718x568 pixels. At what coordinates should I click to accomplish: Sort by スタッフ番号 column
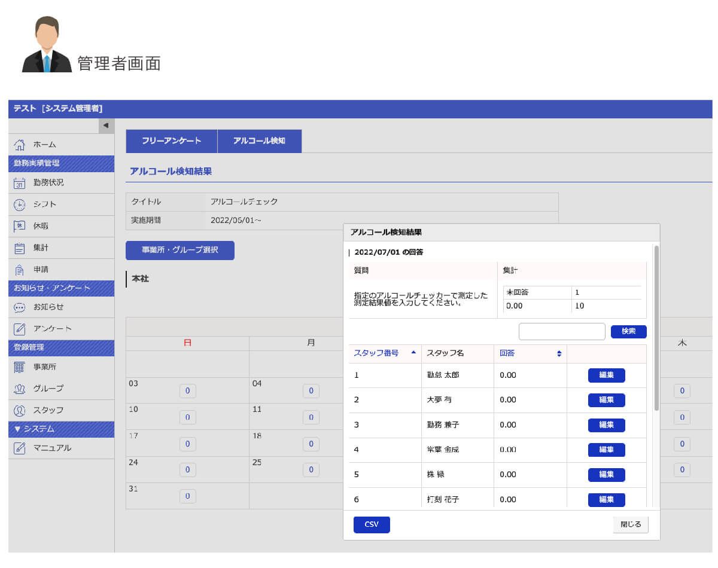(385, 353)
